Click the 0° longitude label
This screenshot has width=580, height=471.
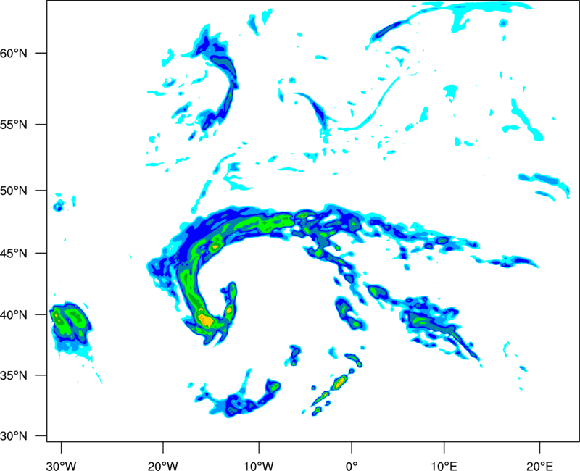pyautogui.click(x=352, y=466)
